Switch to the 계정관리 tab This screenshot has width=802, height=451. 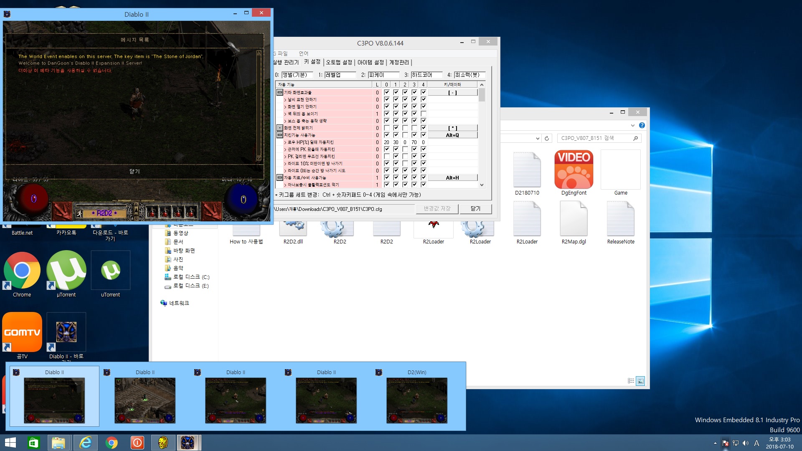399,62
